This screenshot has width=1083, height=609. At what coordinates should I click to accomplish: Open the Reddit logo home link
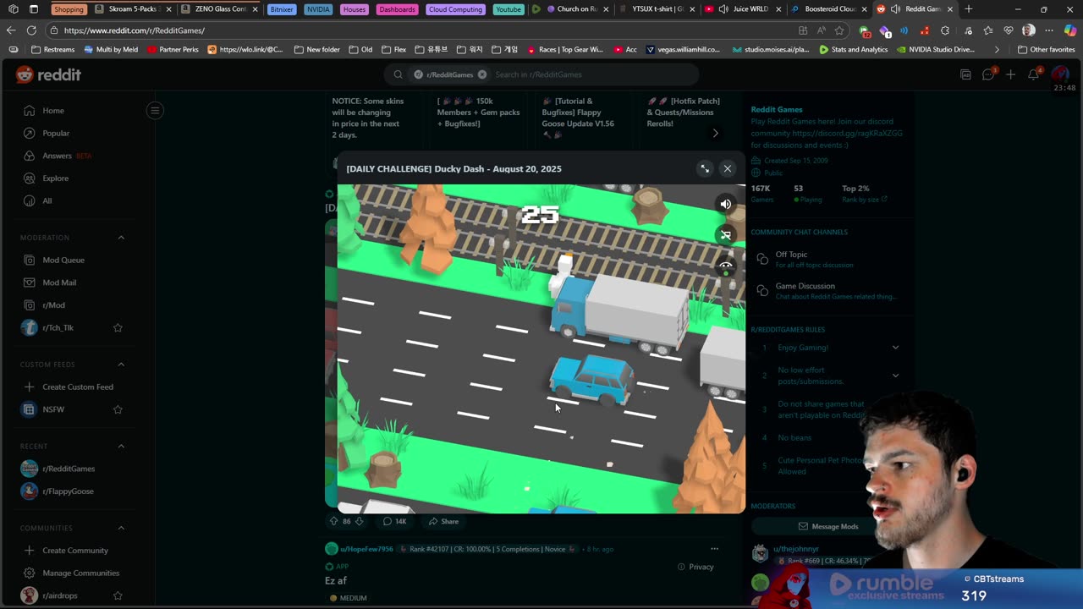(x=48, y=74)
